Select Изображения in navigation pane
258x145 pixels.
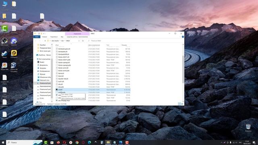coord(44,71)
